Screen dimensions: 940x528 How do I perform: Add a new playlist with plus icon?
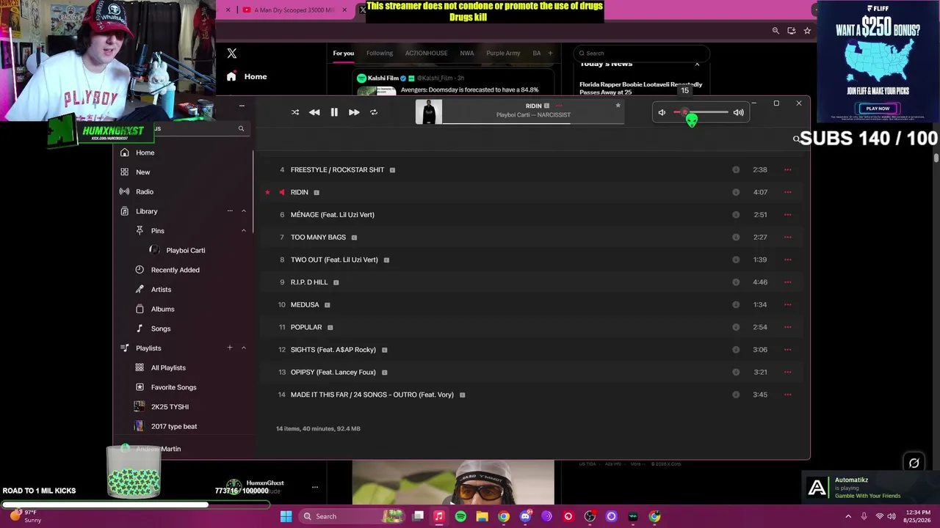tap(230, 348)
